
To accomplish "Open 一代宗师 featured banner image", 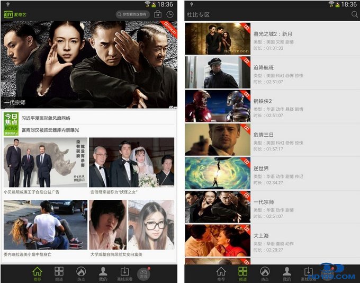I will 89,64.
